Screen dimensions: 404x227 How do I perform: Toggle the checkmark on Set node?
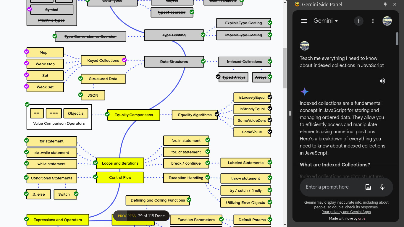click(27, 75)
